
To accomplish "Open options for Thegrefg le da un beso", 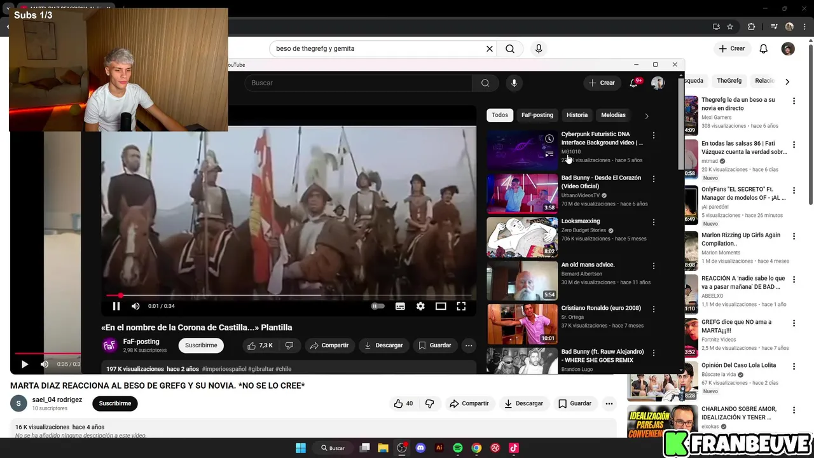I will 794,101.
